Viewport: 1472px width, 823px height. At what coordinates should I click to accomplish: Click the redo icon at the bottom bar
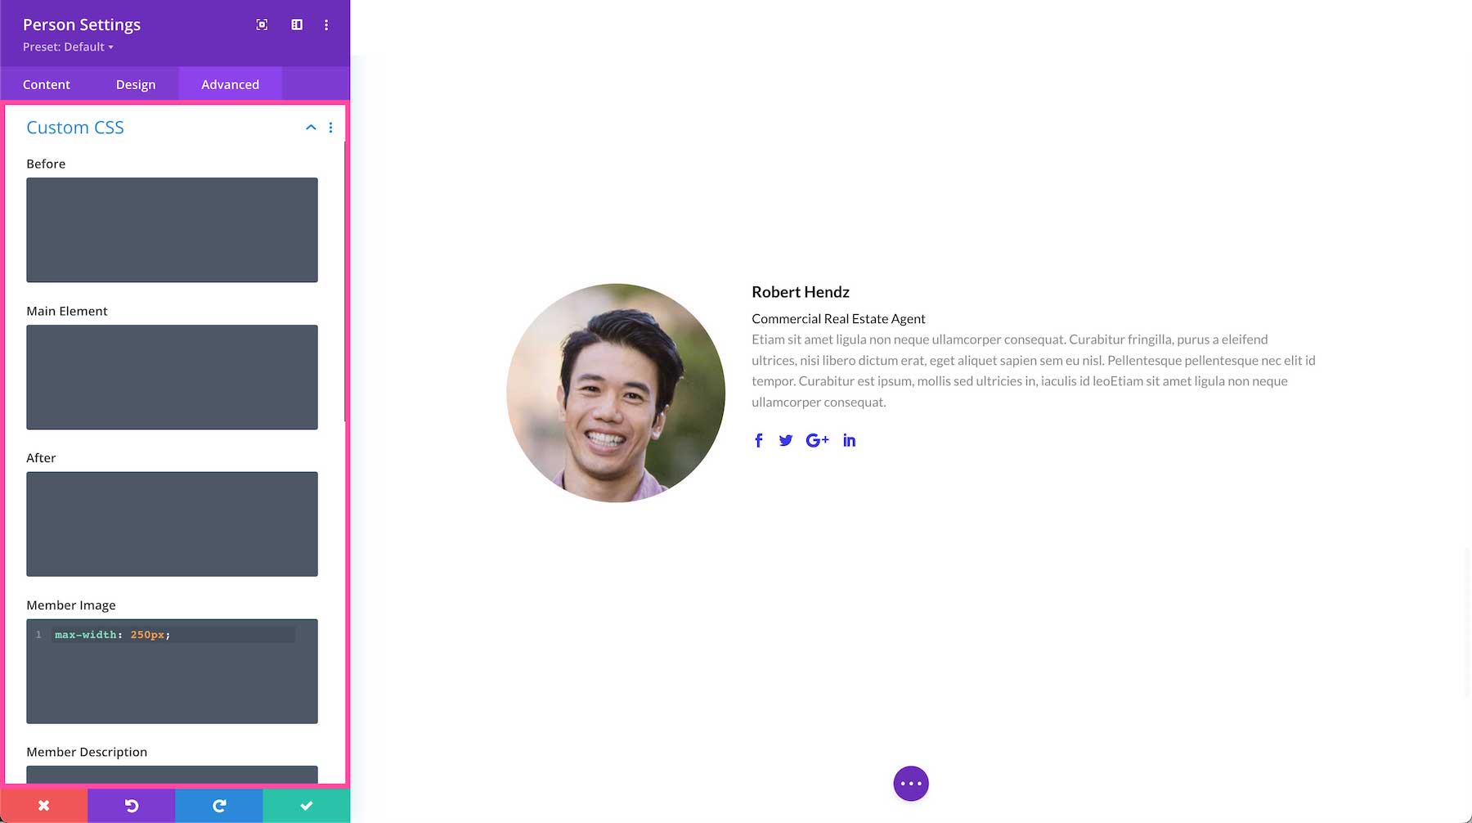tap(218, 805)
